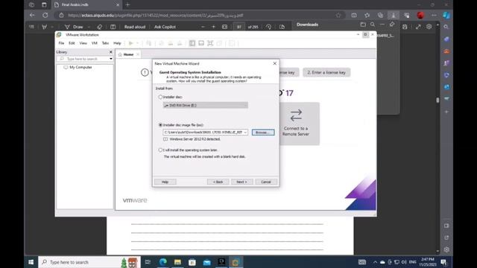Click Edge split screen icon

pos(354,15)
